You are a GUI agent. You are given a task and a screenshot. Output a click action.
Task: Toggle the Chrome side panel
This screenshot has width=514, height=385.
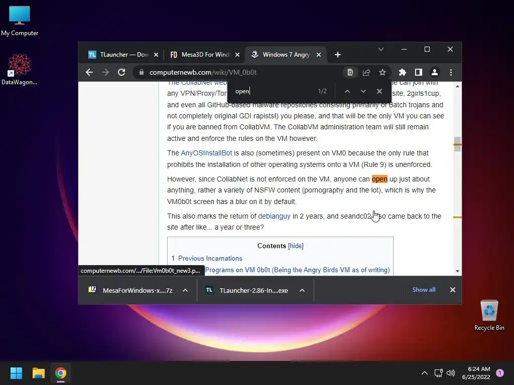418,72
